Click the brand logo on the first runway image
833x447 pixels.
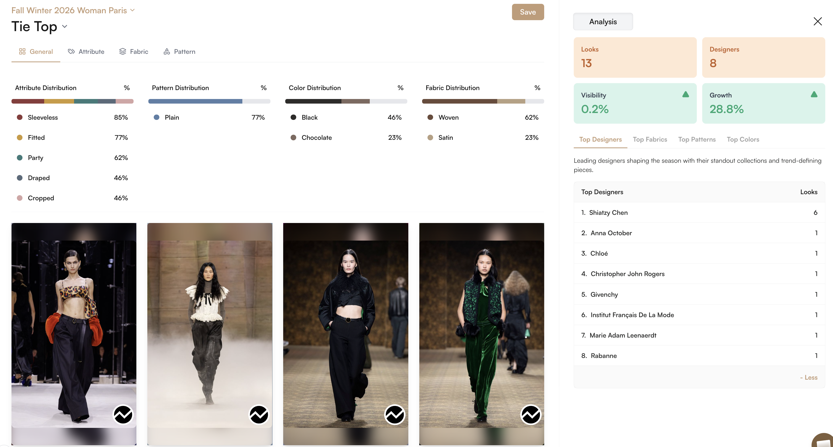(123, 415)
